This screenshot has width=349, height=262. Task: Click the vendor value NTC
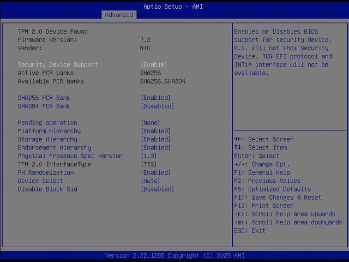click(145, 48)
